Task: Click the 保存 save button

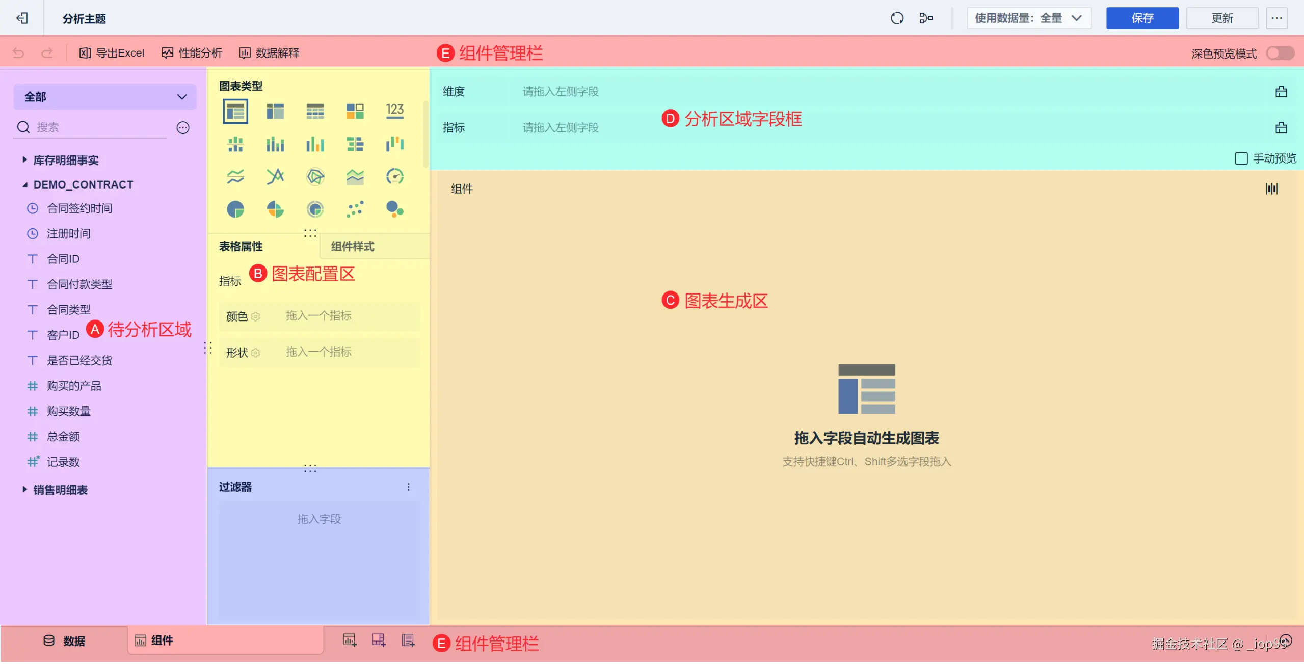Action: [1141, 18]
